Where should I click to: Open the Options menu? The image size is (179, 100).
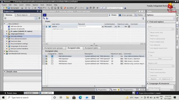tap(35, 5)
